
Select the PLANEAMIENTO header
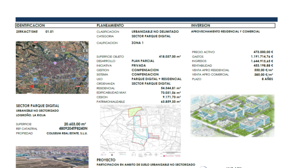pos(110,26)
